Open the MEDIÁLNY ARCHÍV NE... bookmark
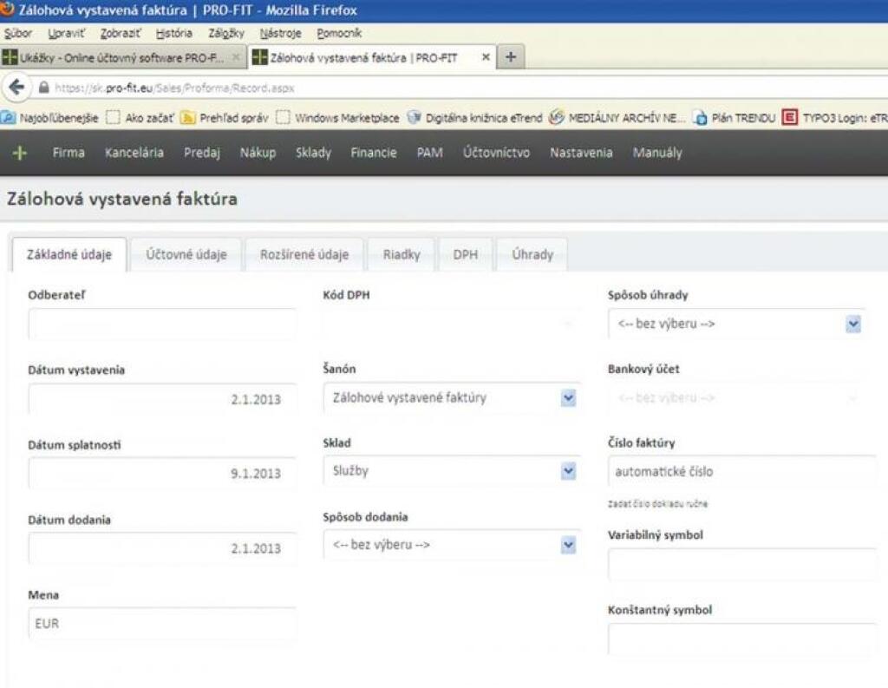 pos(617,118)
